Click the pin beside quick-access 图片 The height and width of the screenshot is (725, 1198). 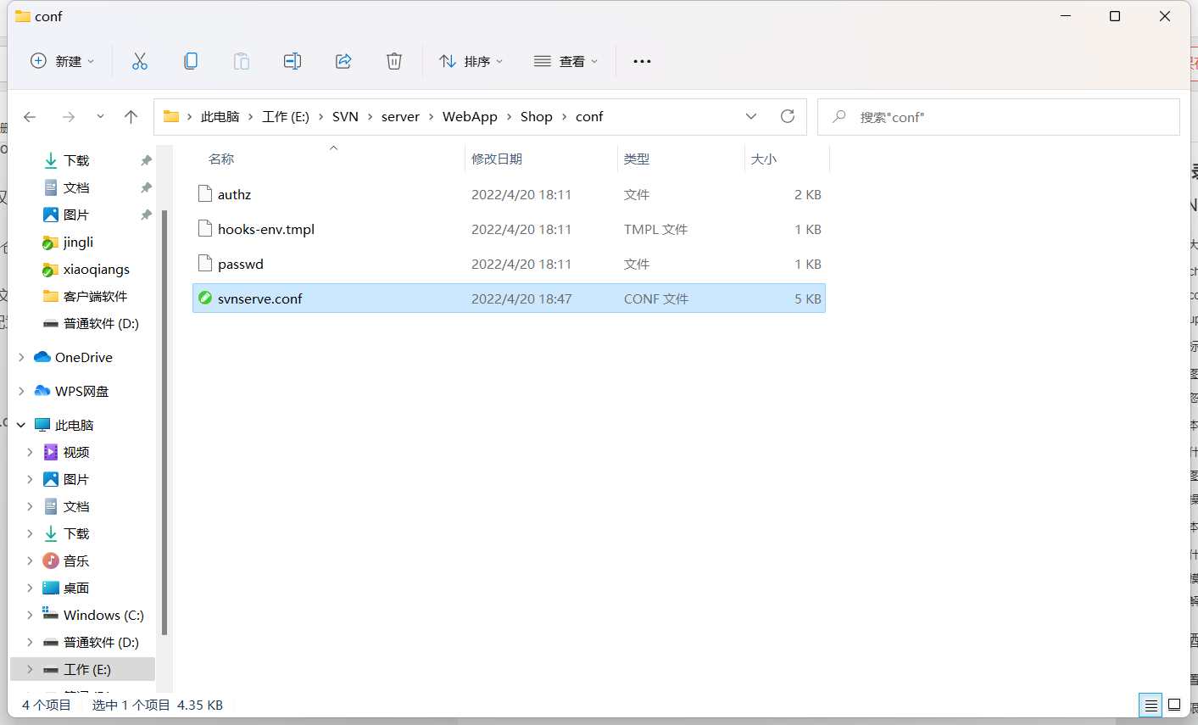146,215
